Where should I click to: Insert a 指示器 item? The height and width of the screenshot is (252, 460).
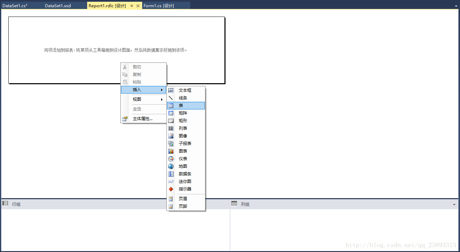[x=186, y=189]
